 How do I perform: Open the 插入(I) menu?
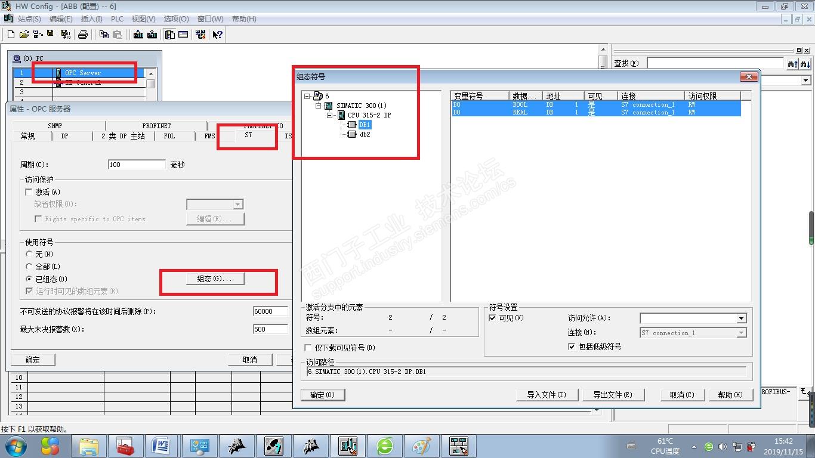(92, 19)
